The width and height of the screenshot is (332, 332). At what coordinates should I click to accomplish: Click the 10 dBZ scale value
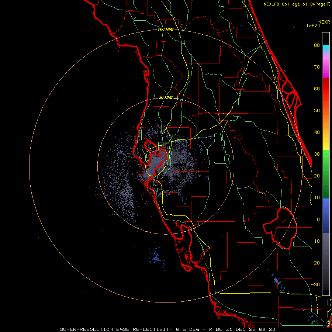[x=317, y=198]
